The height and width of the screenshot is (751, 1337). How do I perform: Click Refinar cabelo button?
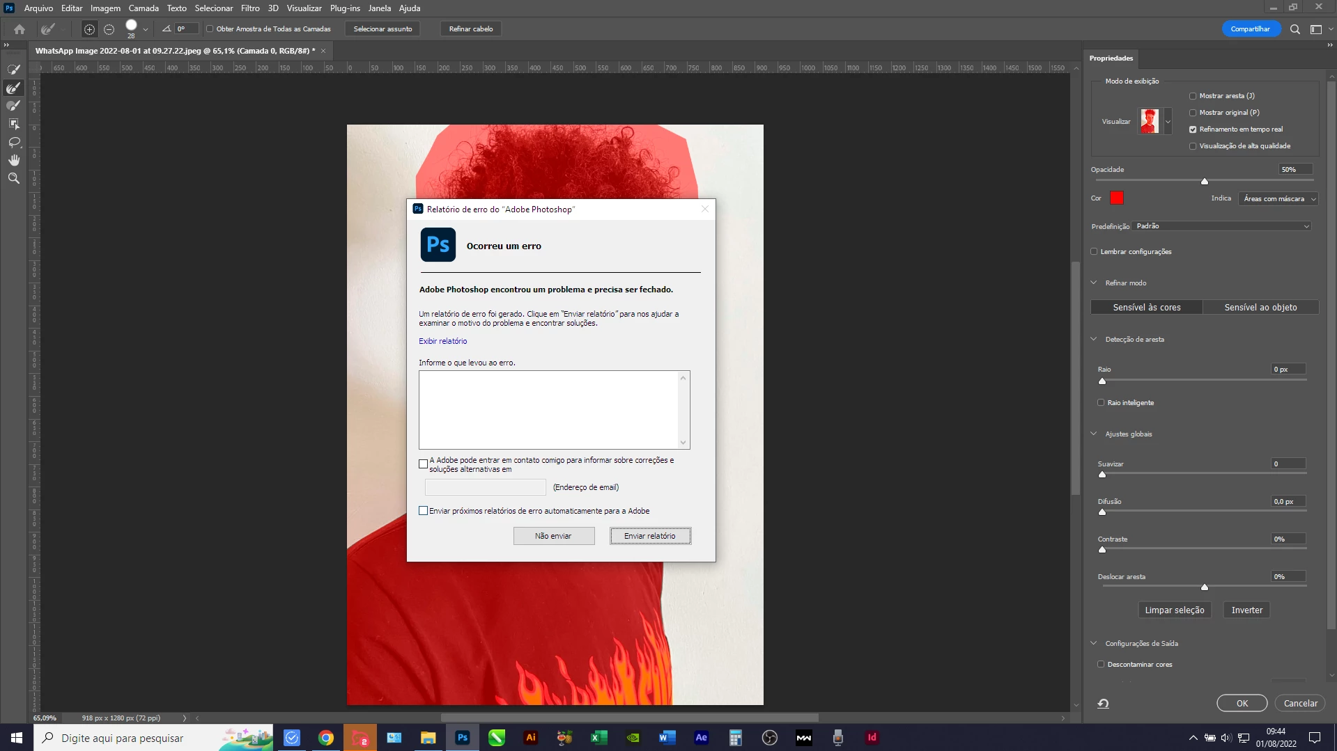[x=471, y=29]
